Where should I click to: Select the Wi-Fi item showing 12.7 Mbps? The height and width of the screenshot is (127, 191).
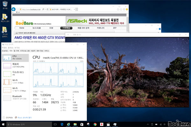(x=15, y=90)
